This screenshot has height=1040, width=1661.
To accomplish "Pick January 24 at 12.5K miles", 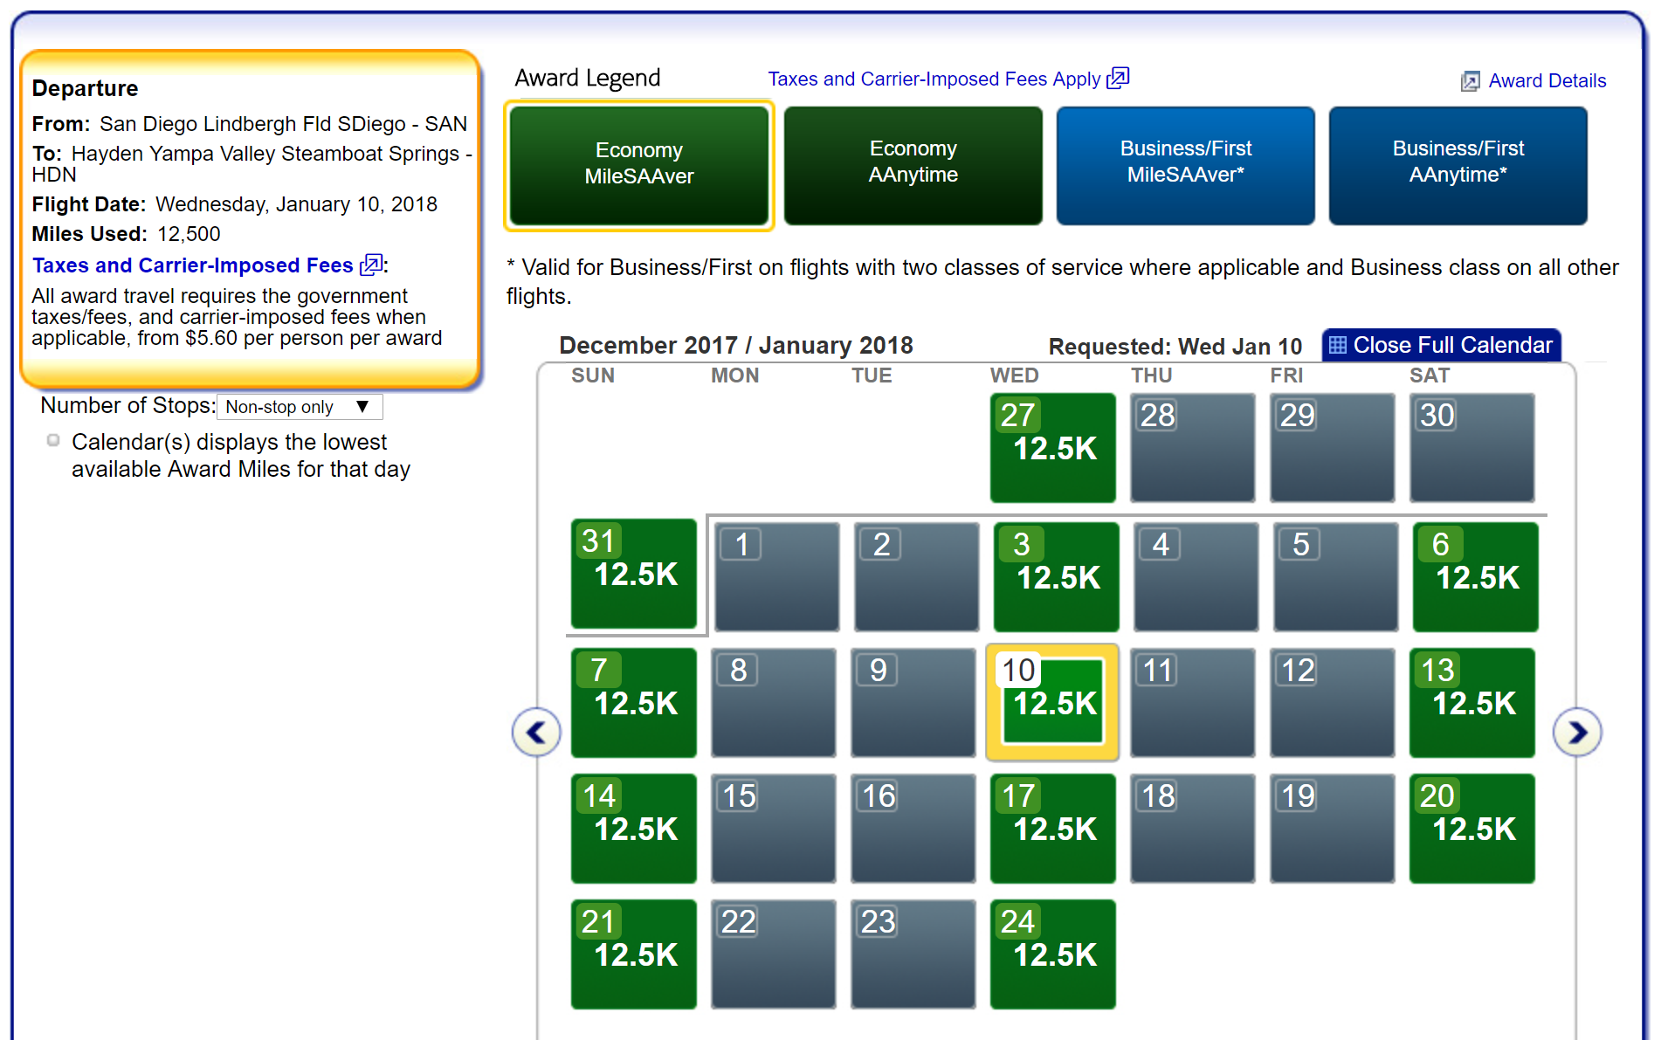I will click(x=1052, y=954).
